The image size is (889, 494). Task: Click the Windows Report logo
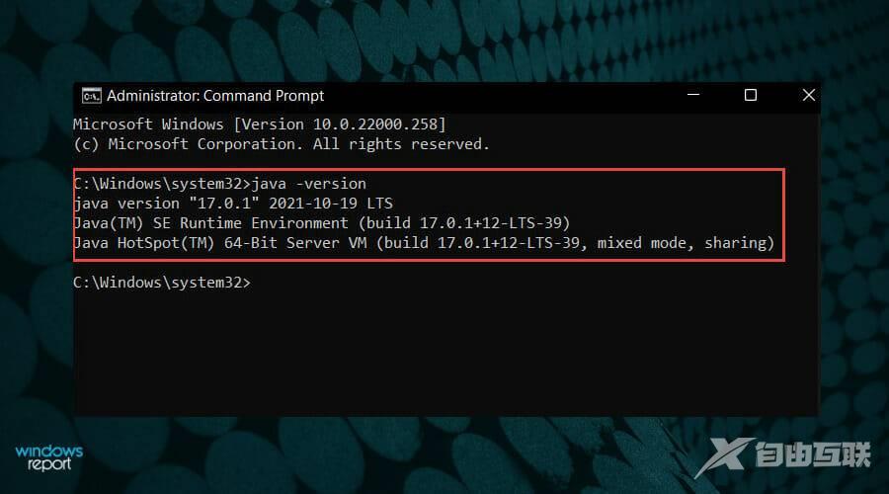tap(49, 457)
